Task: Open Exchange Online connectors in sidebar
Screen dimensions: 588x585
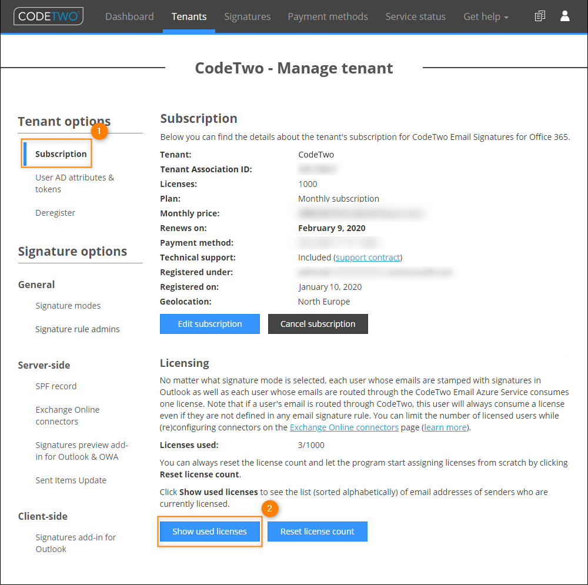Action: (68, 416)
